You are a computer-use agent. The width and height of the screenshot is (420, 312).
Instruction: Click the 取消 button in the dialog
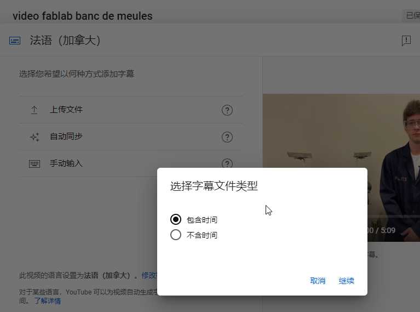318,281
